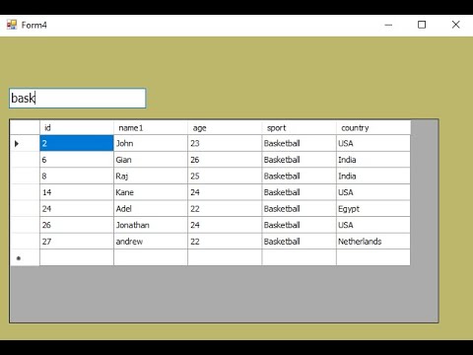Click the row header of Kane's row

(x=25, y=192)
